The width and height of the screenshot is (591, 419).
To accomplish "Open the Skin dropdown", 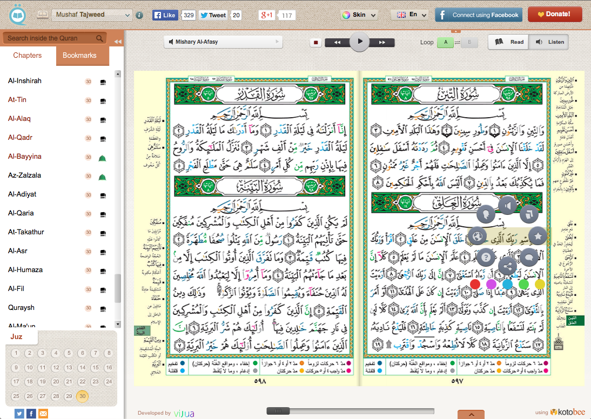I will pyautogui.click(x=359, y=15).
